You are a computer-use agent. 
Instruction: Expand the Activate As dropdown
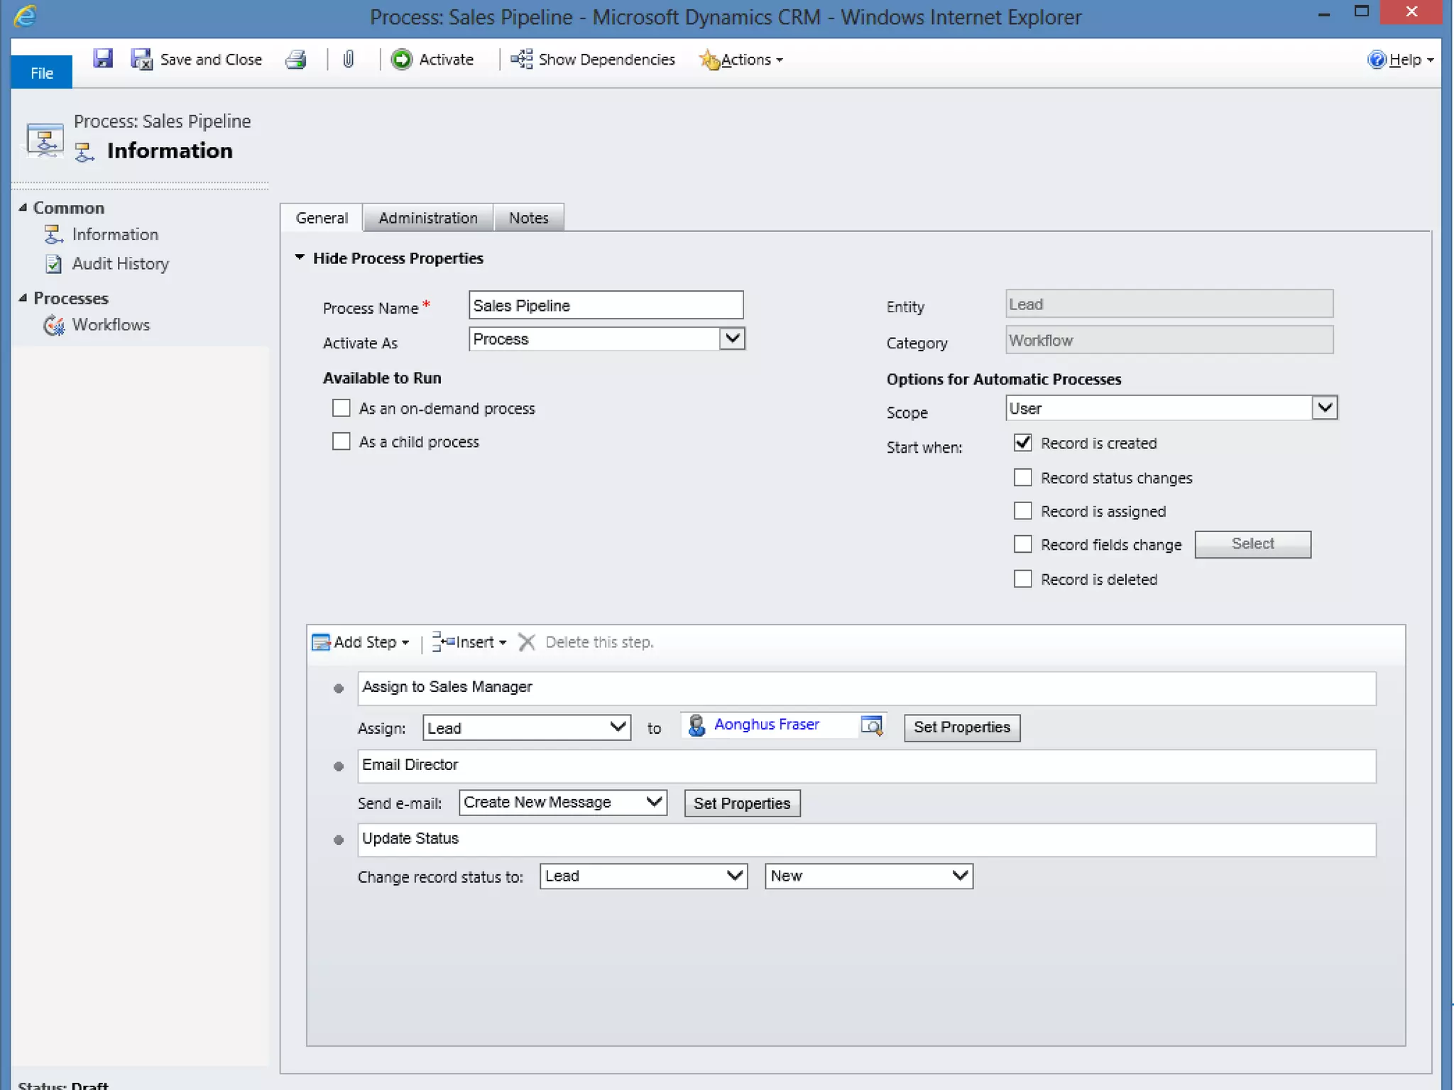click(732, 339)
